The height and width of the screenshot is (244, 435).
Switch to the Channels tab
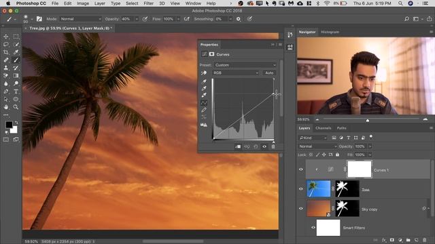click(324, 128)
